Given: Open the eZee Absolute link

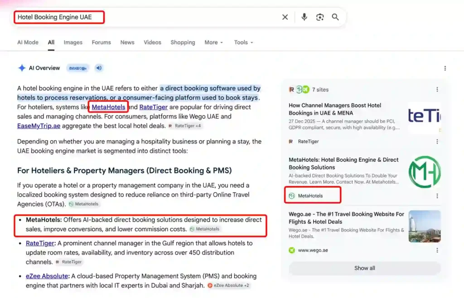Looking at the screenshot, I should (x=47, y=276).
